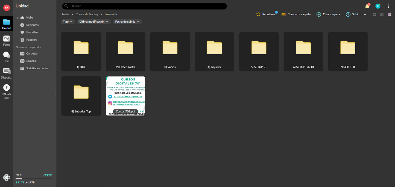Go to Cursos de Trading breadcrumb
This screenshot has width=395, height=187.
coord(87,14)
